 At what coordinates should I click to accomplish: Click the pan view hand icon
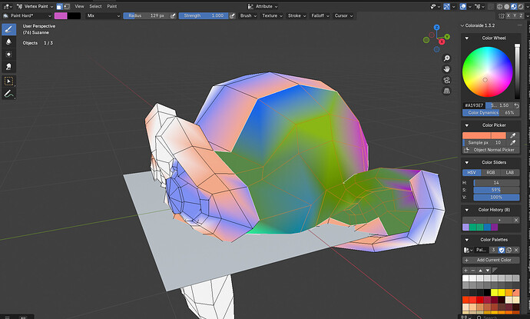tap(446, 69)
